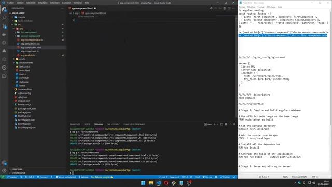Expand the node_modules folder

click(25, 21)
